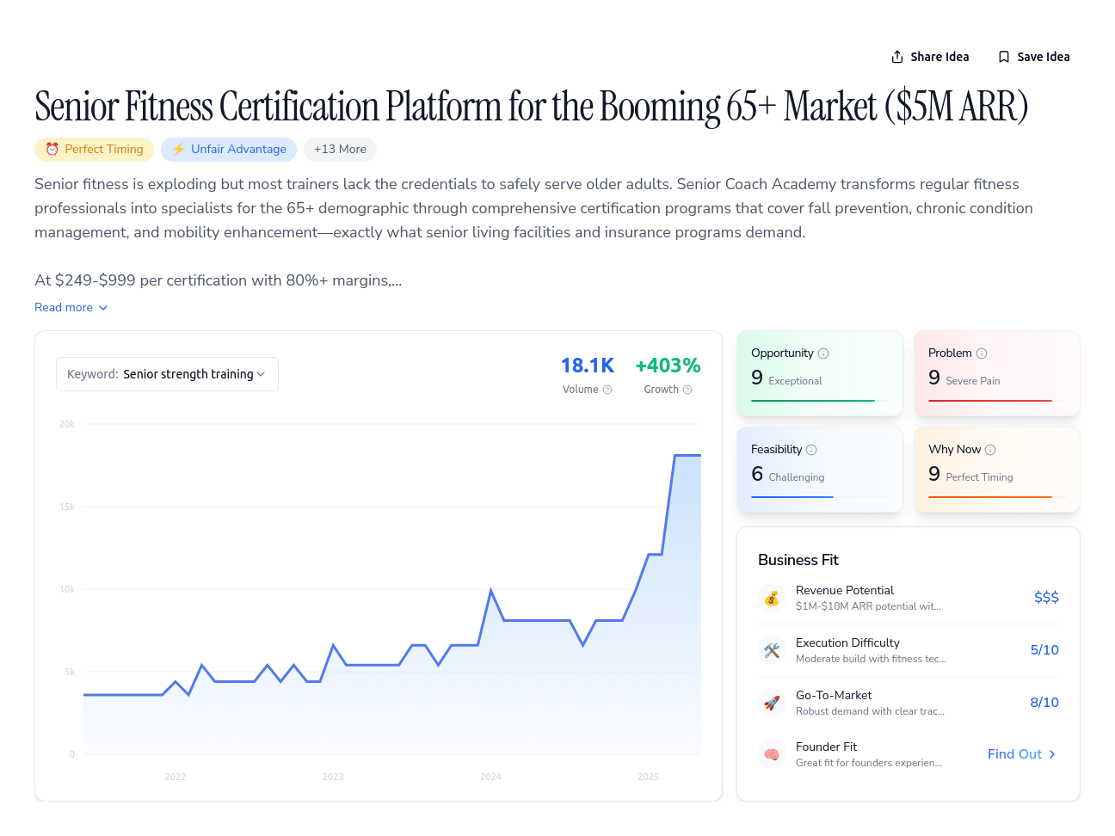
Task: Click the 2024 label on chart axis
Action: (x=490, y=777)
